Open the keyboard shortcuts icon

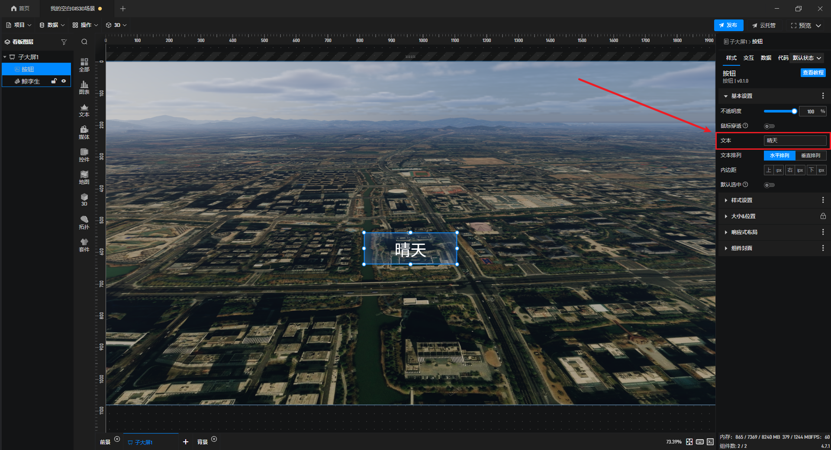[x=700, y=442]
